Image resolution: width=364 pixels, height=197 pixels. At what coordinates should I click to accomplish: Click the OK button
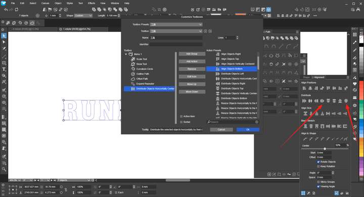[248, 130]
